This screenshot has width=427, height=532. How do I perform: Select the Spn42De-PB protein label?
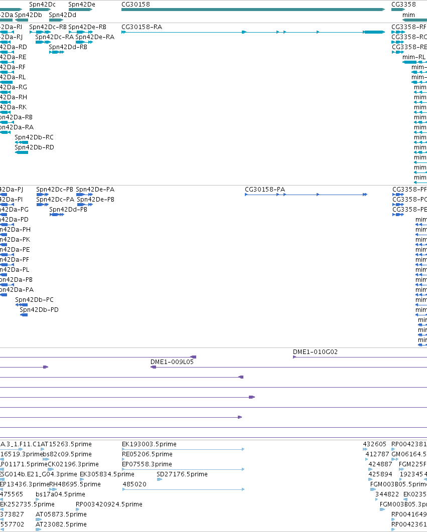[95, 200]
